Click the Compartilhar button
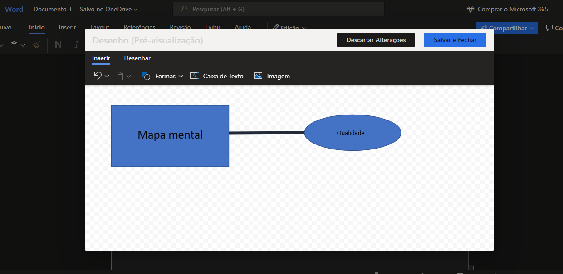 [507, 28]
